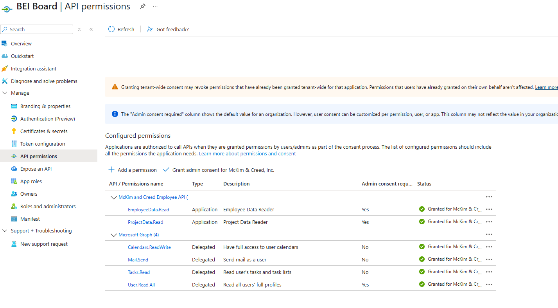Click the New support request icon

[14, 244]
